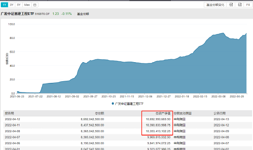Image resolution: width=253 pixels, height=150 pixels.
Task: Open the 基金份额变化 view
Action: (x=215, y=5)
